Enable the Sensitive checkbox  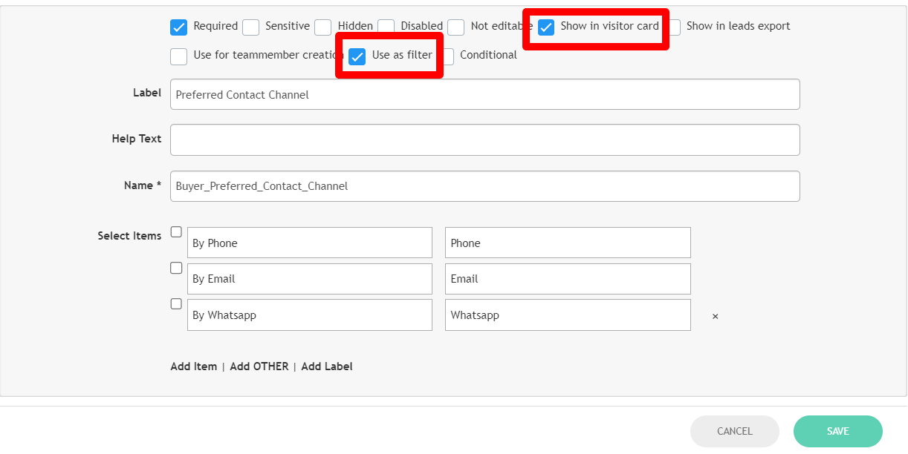[251, 27]
